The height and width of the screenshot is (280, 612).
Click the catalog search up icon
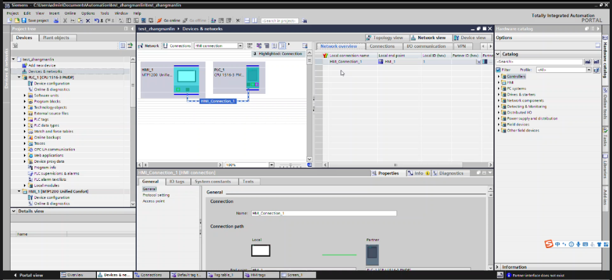coord(596,62)
